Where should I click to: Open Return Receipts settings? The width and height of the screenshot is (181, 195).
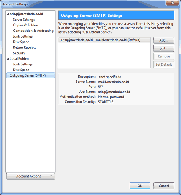point(25,48)
